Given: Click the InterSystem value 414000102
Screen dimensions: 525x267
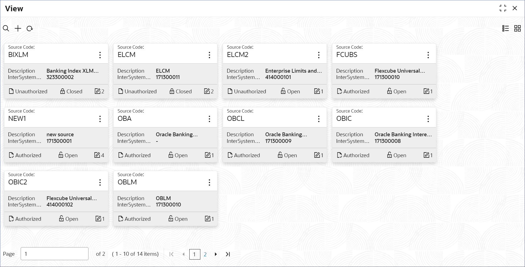Looking at the screenshot, I should click(x=60, y=205).
